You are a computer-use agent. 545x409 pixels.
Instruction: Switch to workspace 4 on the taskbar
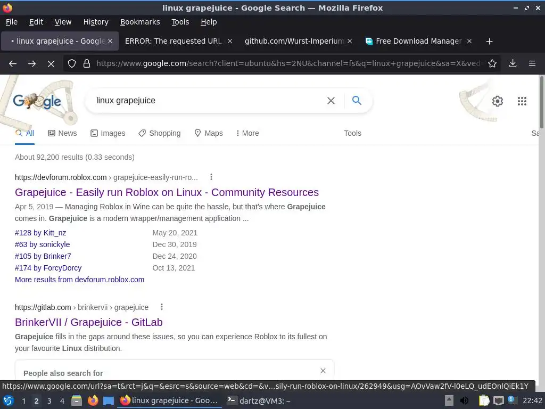click(x=62, y=401)
